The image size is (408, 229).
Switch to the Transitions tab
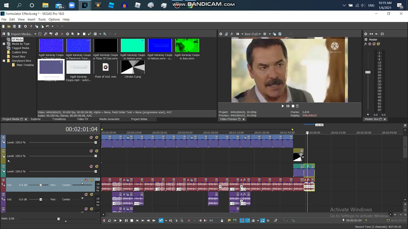(59, 119)
